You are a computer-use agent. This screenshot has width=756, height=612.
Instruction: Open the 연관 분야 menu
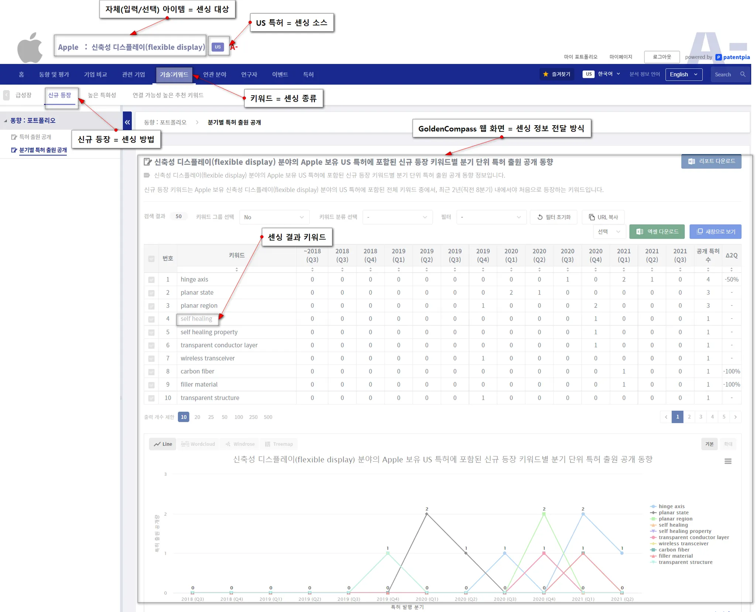click(x=214, y=74)
